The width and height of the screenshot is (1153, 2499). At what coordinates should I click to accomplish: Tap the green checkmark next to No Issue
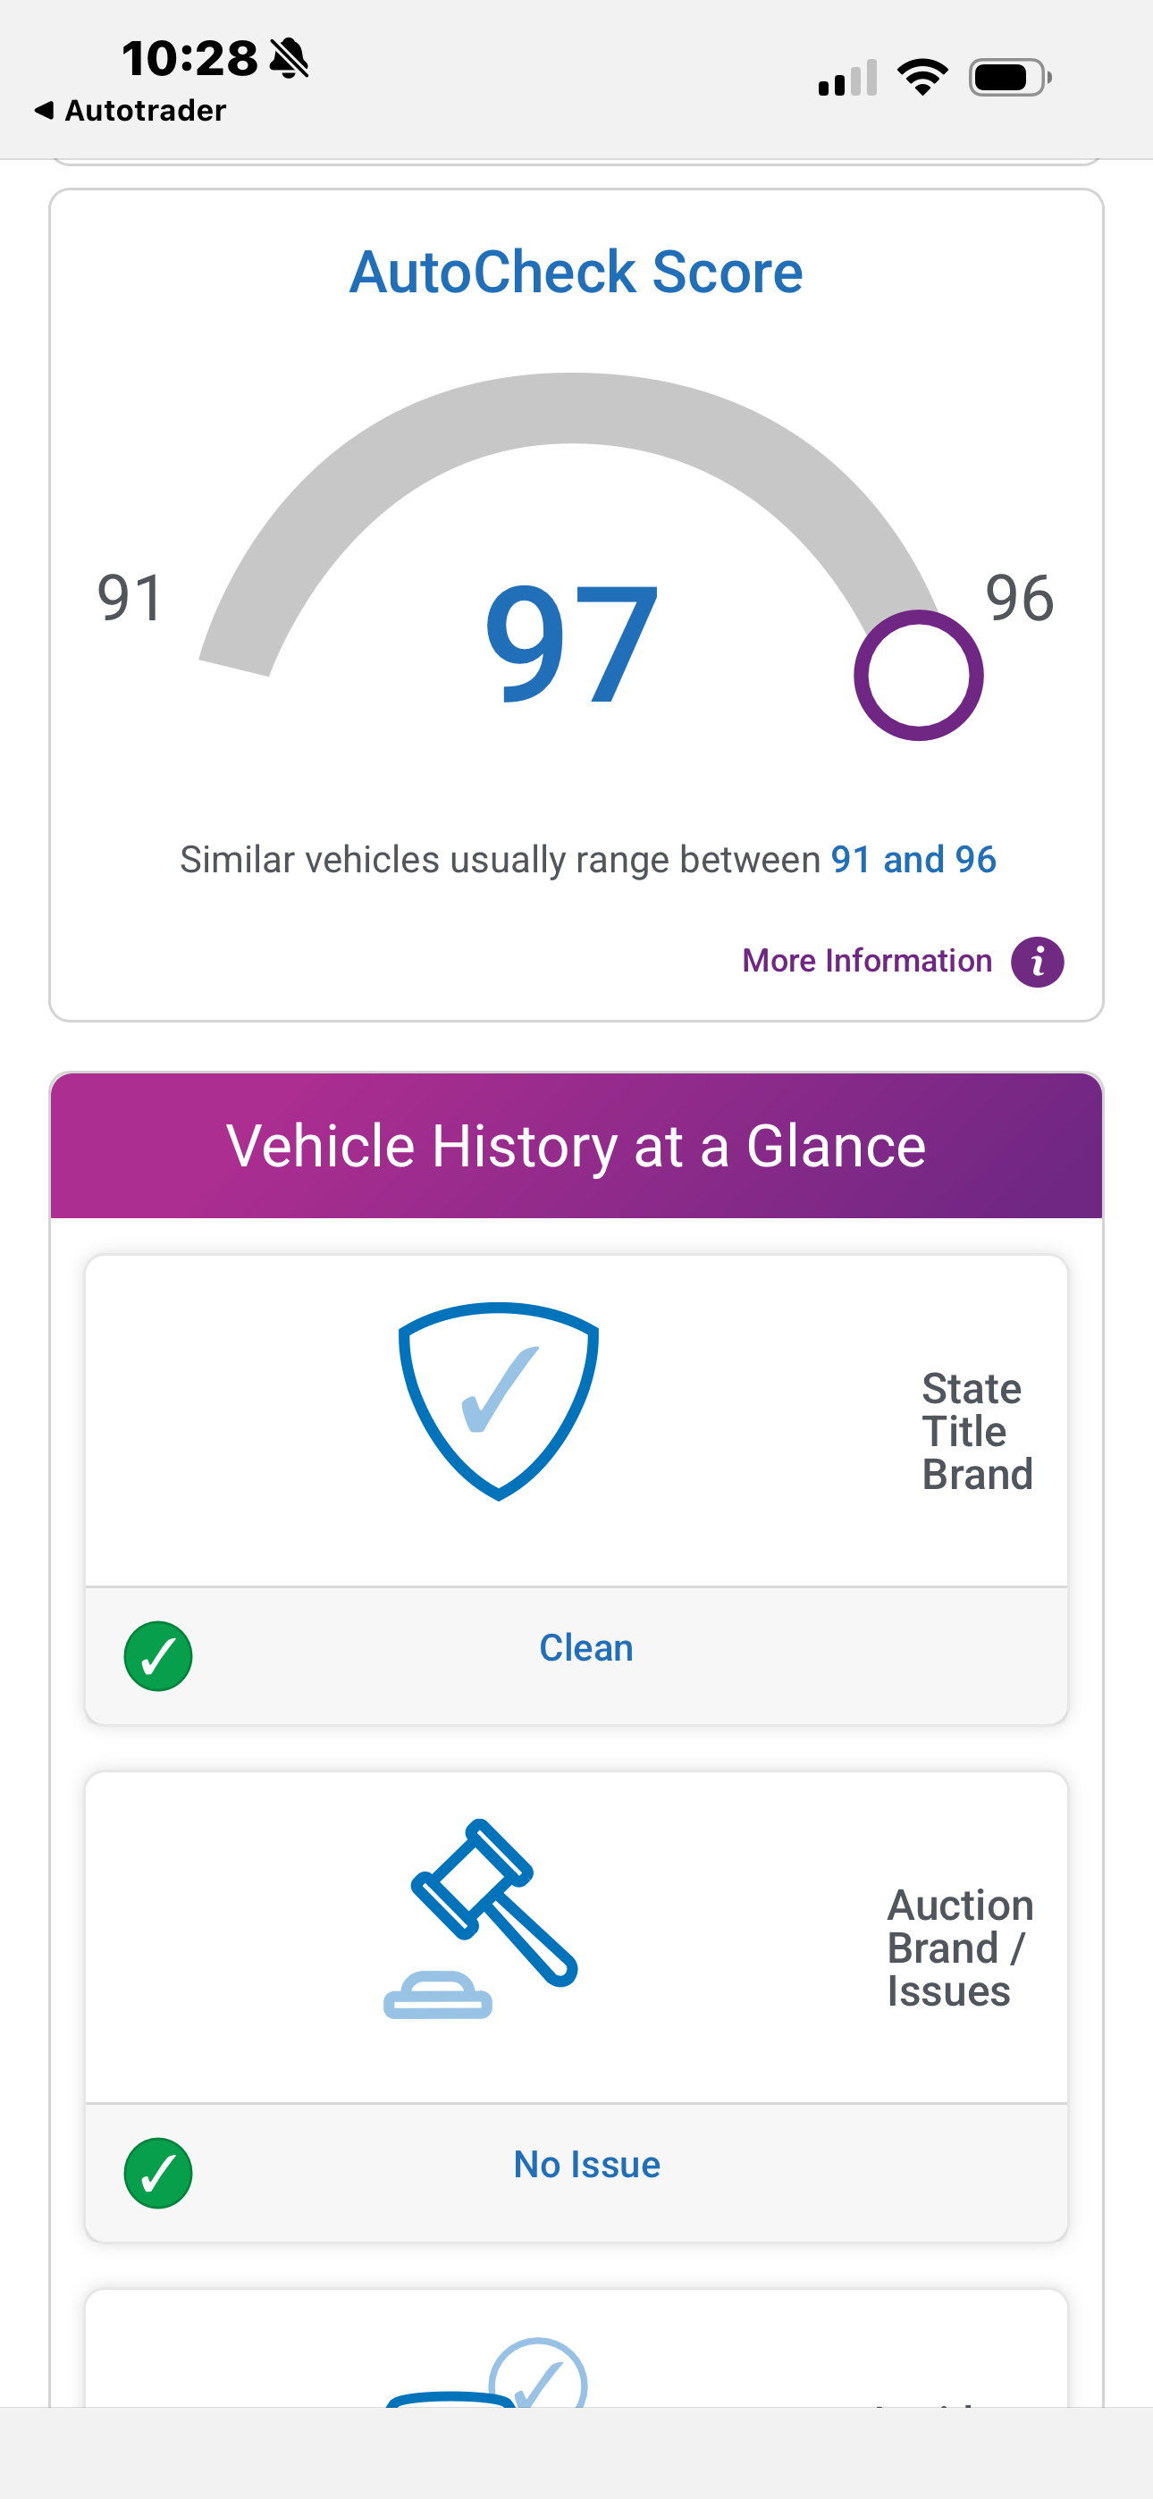pos(158,2173)
